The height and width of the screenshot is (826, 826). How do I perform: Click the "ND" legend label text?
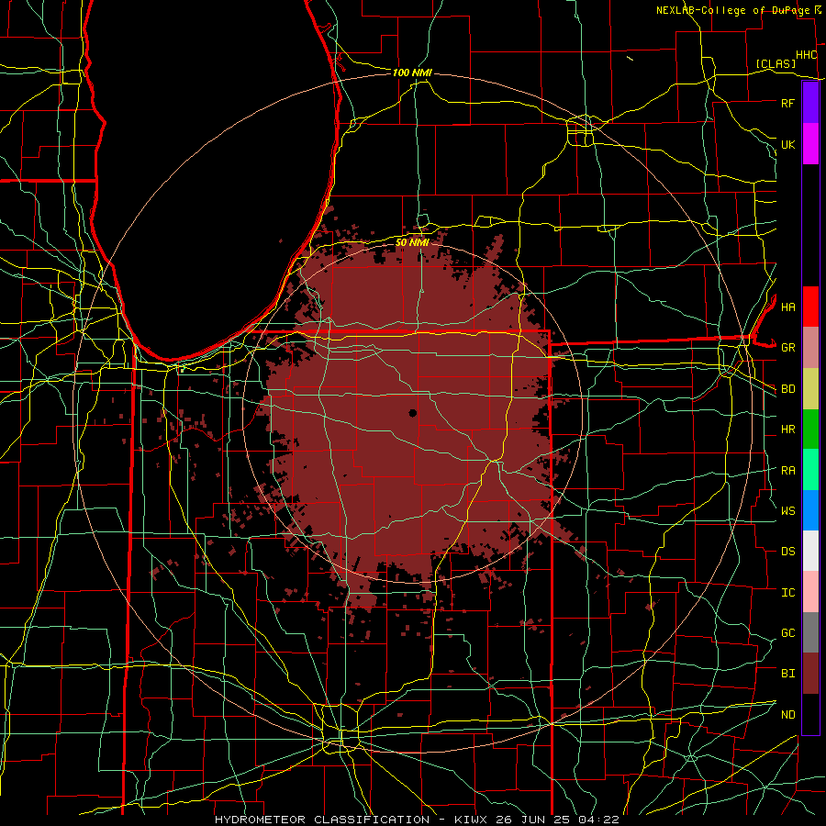point(787,715)
